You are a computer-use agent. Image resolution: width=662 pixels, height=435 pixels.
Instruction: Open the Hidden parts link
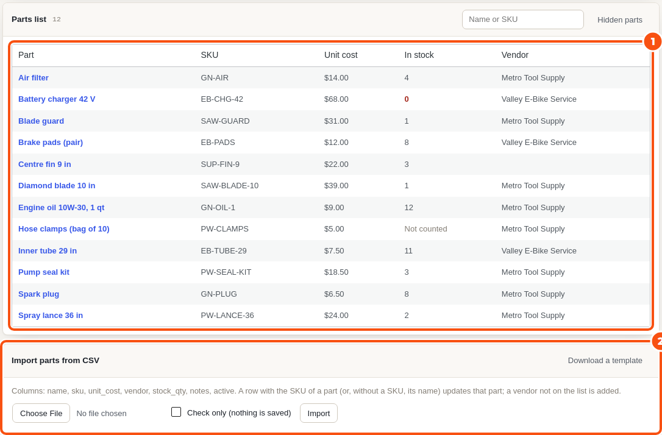pyautogui.click(x=620, y=20)
